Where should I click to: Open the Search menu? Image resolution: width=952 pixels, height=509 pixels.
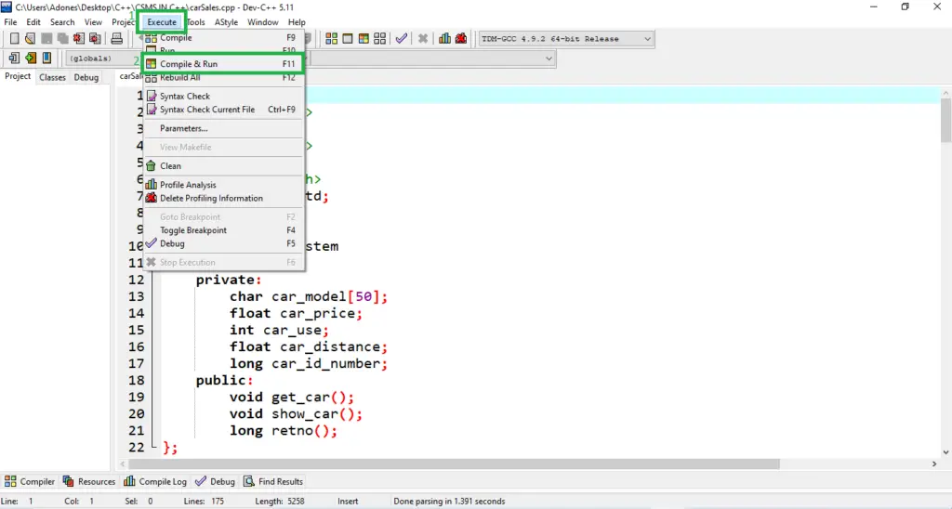click(62, 22)
